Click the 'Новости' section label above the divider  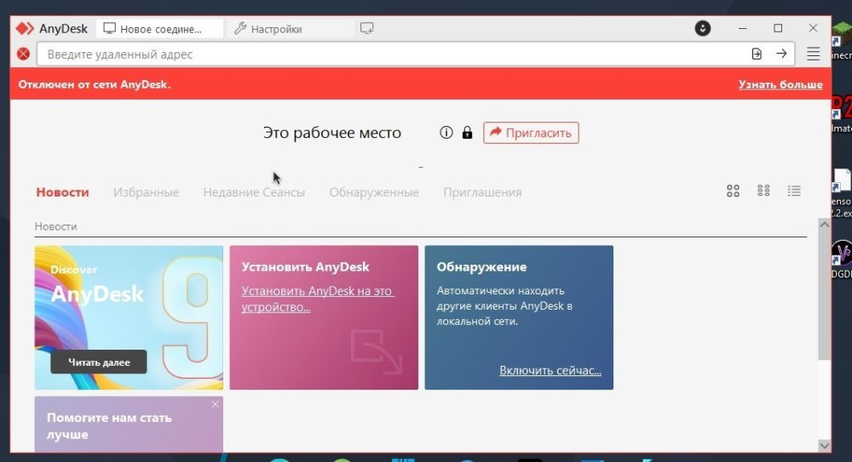tap(55, 226)
